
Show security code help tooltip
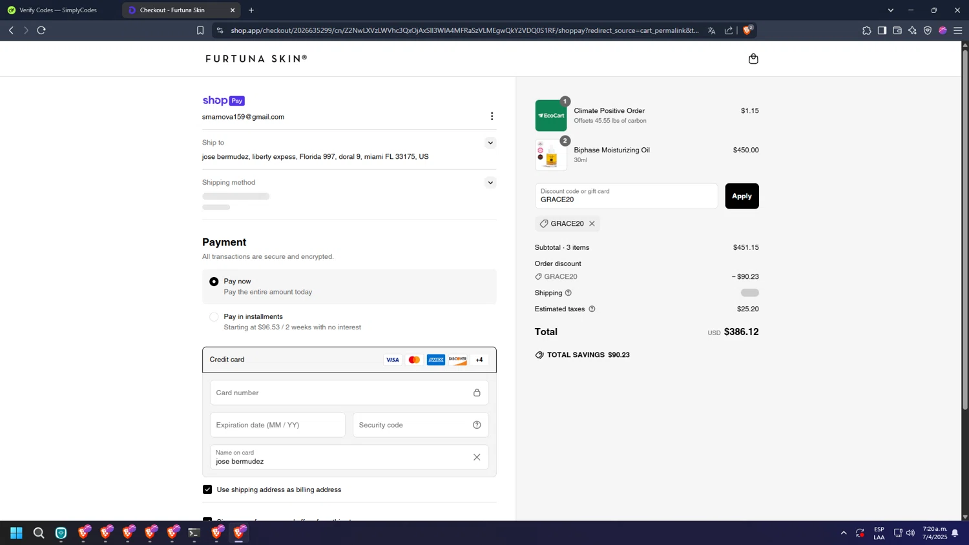(x=477, y=425)
